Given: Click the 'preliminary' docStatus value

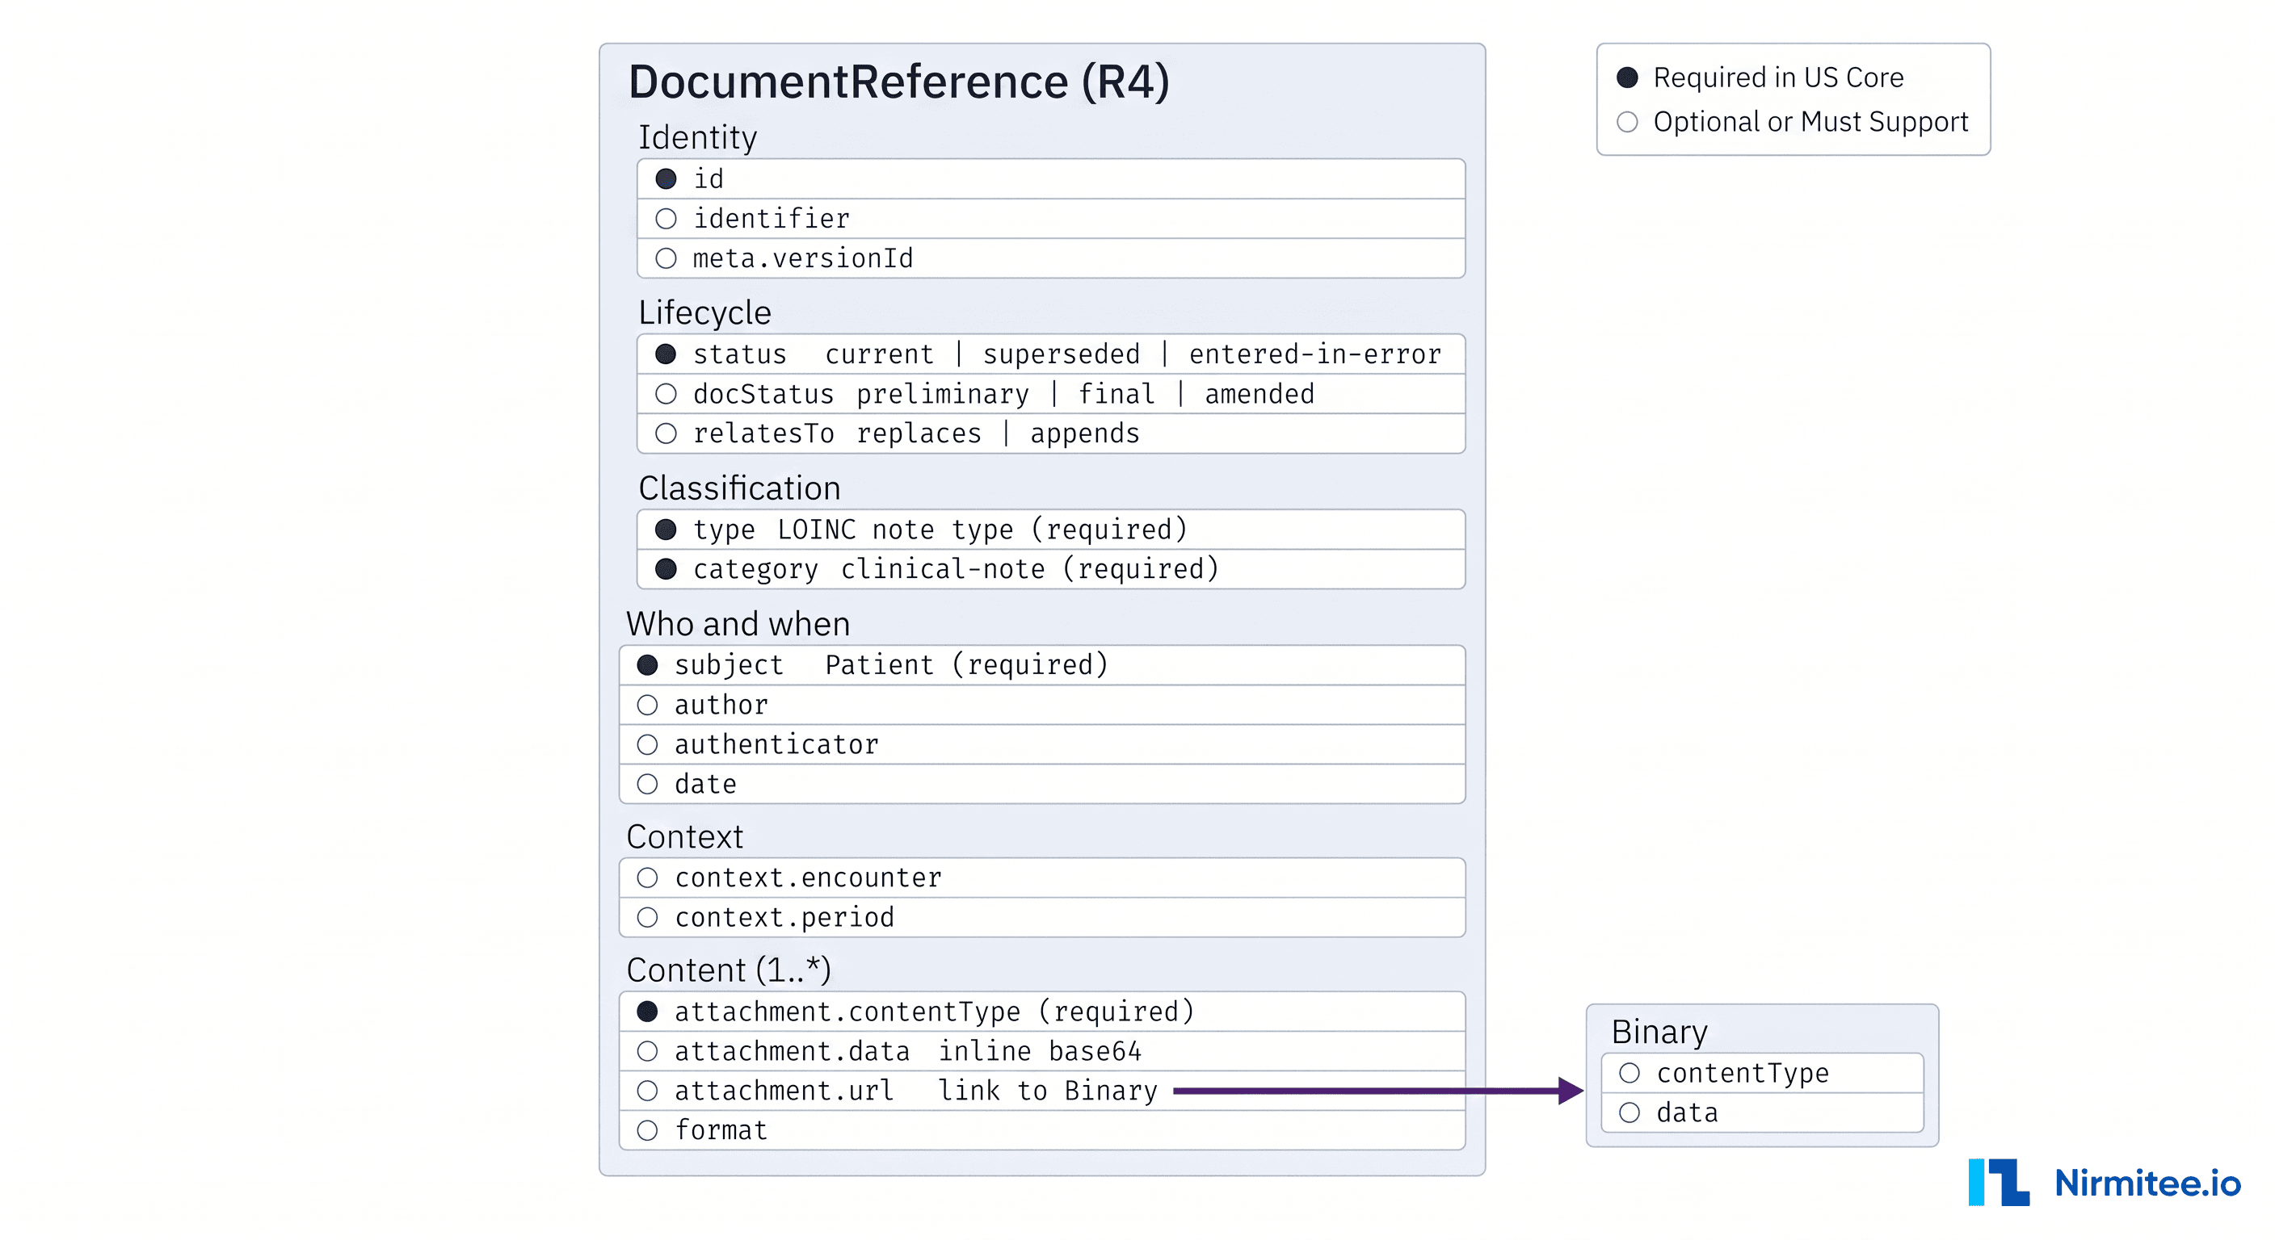Looking at the screenshot, I should coord(942,395).
